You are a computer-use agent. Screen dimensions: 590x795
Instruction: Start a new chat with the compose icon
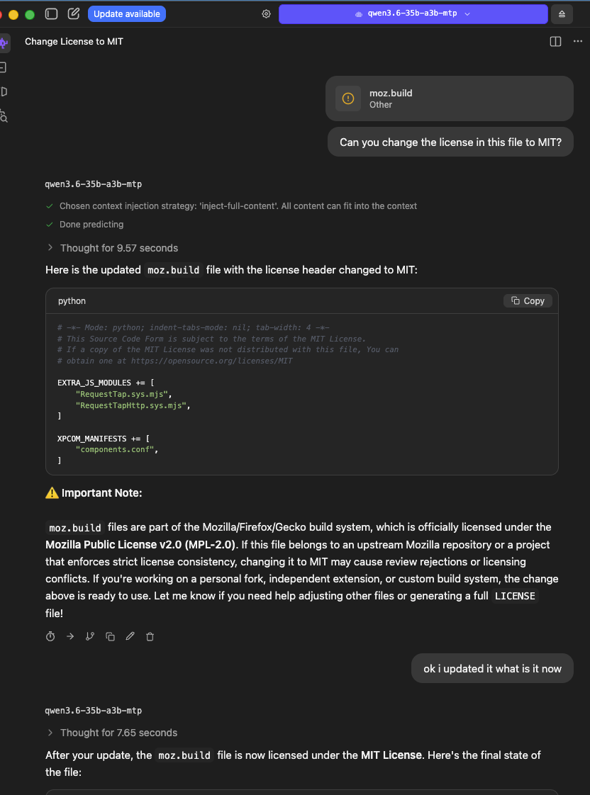[74, 13]
